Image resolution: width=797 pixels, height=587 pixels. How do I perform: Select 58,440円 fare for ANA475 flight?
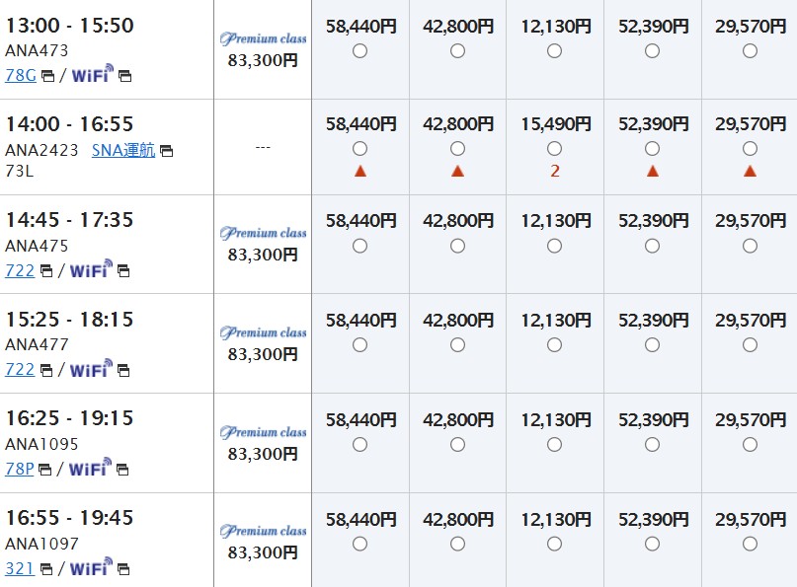tap(359, 246)
